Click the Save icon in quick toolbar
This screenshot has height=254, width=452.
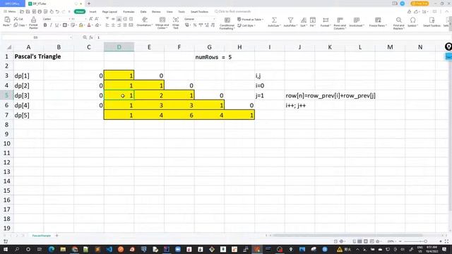pos(28,11)
